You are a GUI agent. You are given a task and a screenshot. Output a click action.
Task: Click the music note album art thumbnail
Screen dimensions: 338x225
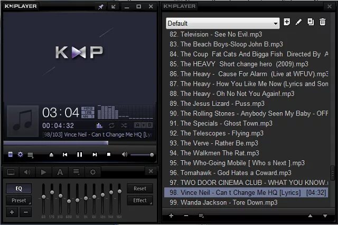coord(23,121)
